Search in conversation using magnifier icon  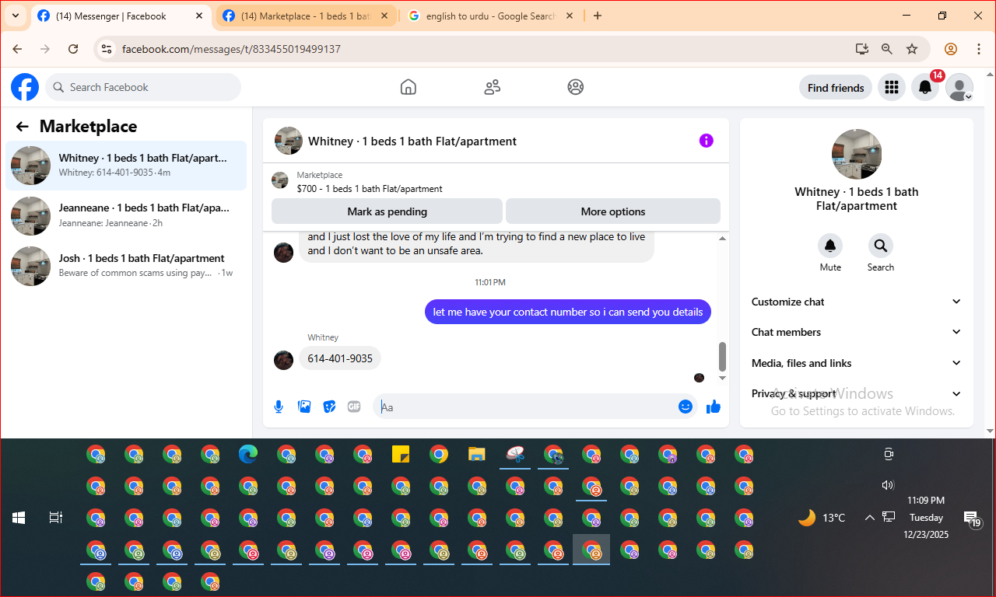pos(881,246)
